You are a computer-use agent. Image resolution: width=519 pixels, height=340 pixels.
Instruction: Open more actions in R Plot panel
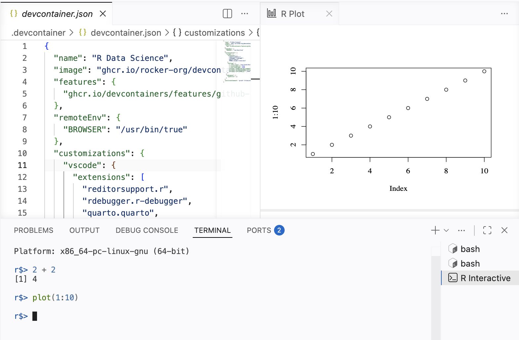[x=504, y=14]
